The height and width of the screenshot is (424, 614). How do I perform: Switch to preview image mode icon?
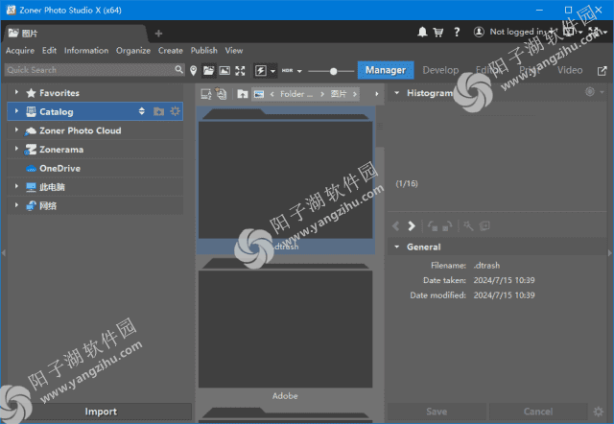point(224,70)
